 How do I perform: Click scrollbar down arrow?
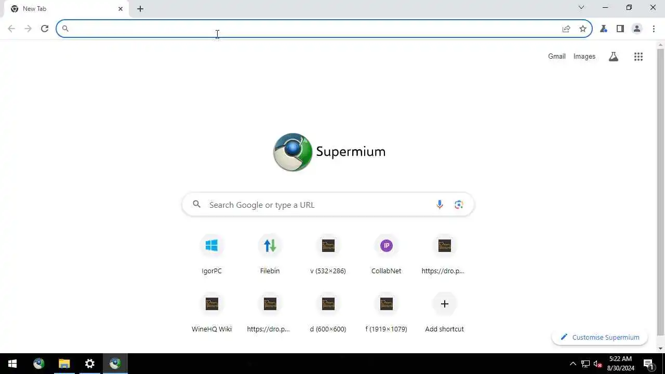(x=660, y=349)
